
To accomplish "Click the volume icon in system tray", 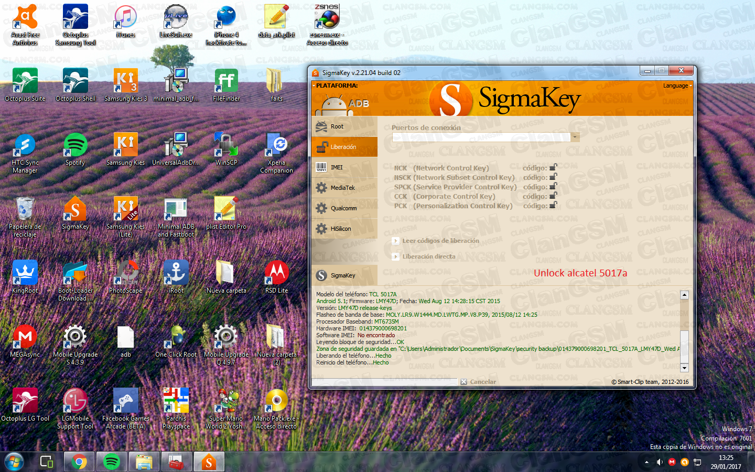I will pyautogui.click(x=660, y=462).
